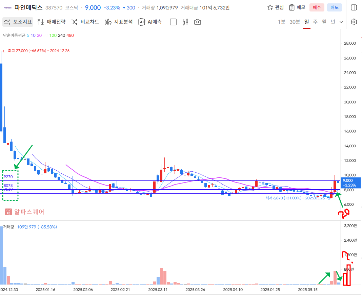
Task: Open chart settings gear
Action: pos(354,22)
